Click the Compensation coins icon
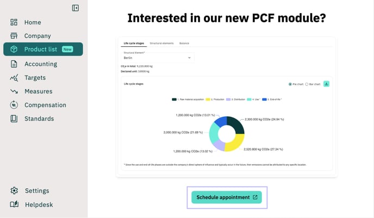 [x=14, y=105]
